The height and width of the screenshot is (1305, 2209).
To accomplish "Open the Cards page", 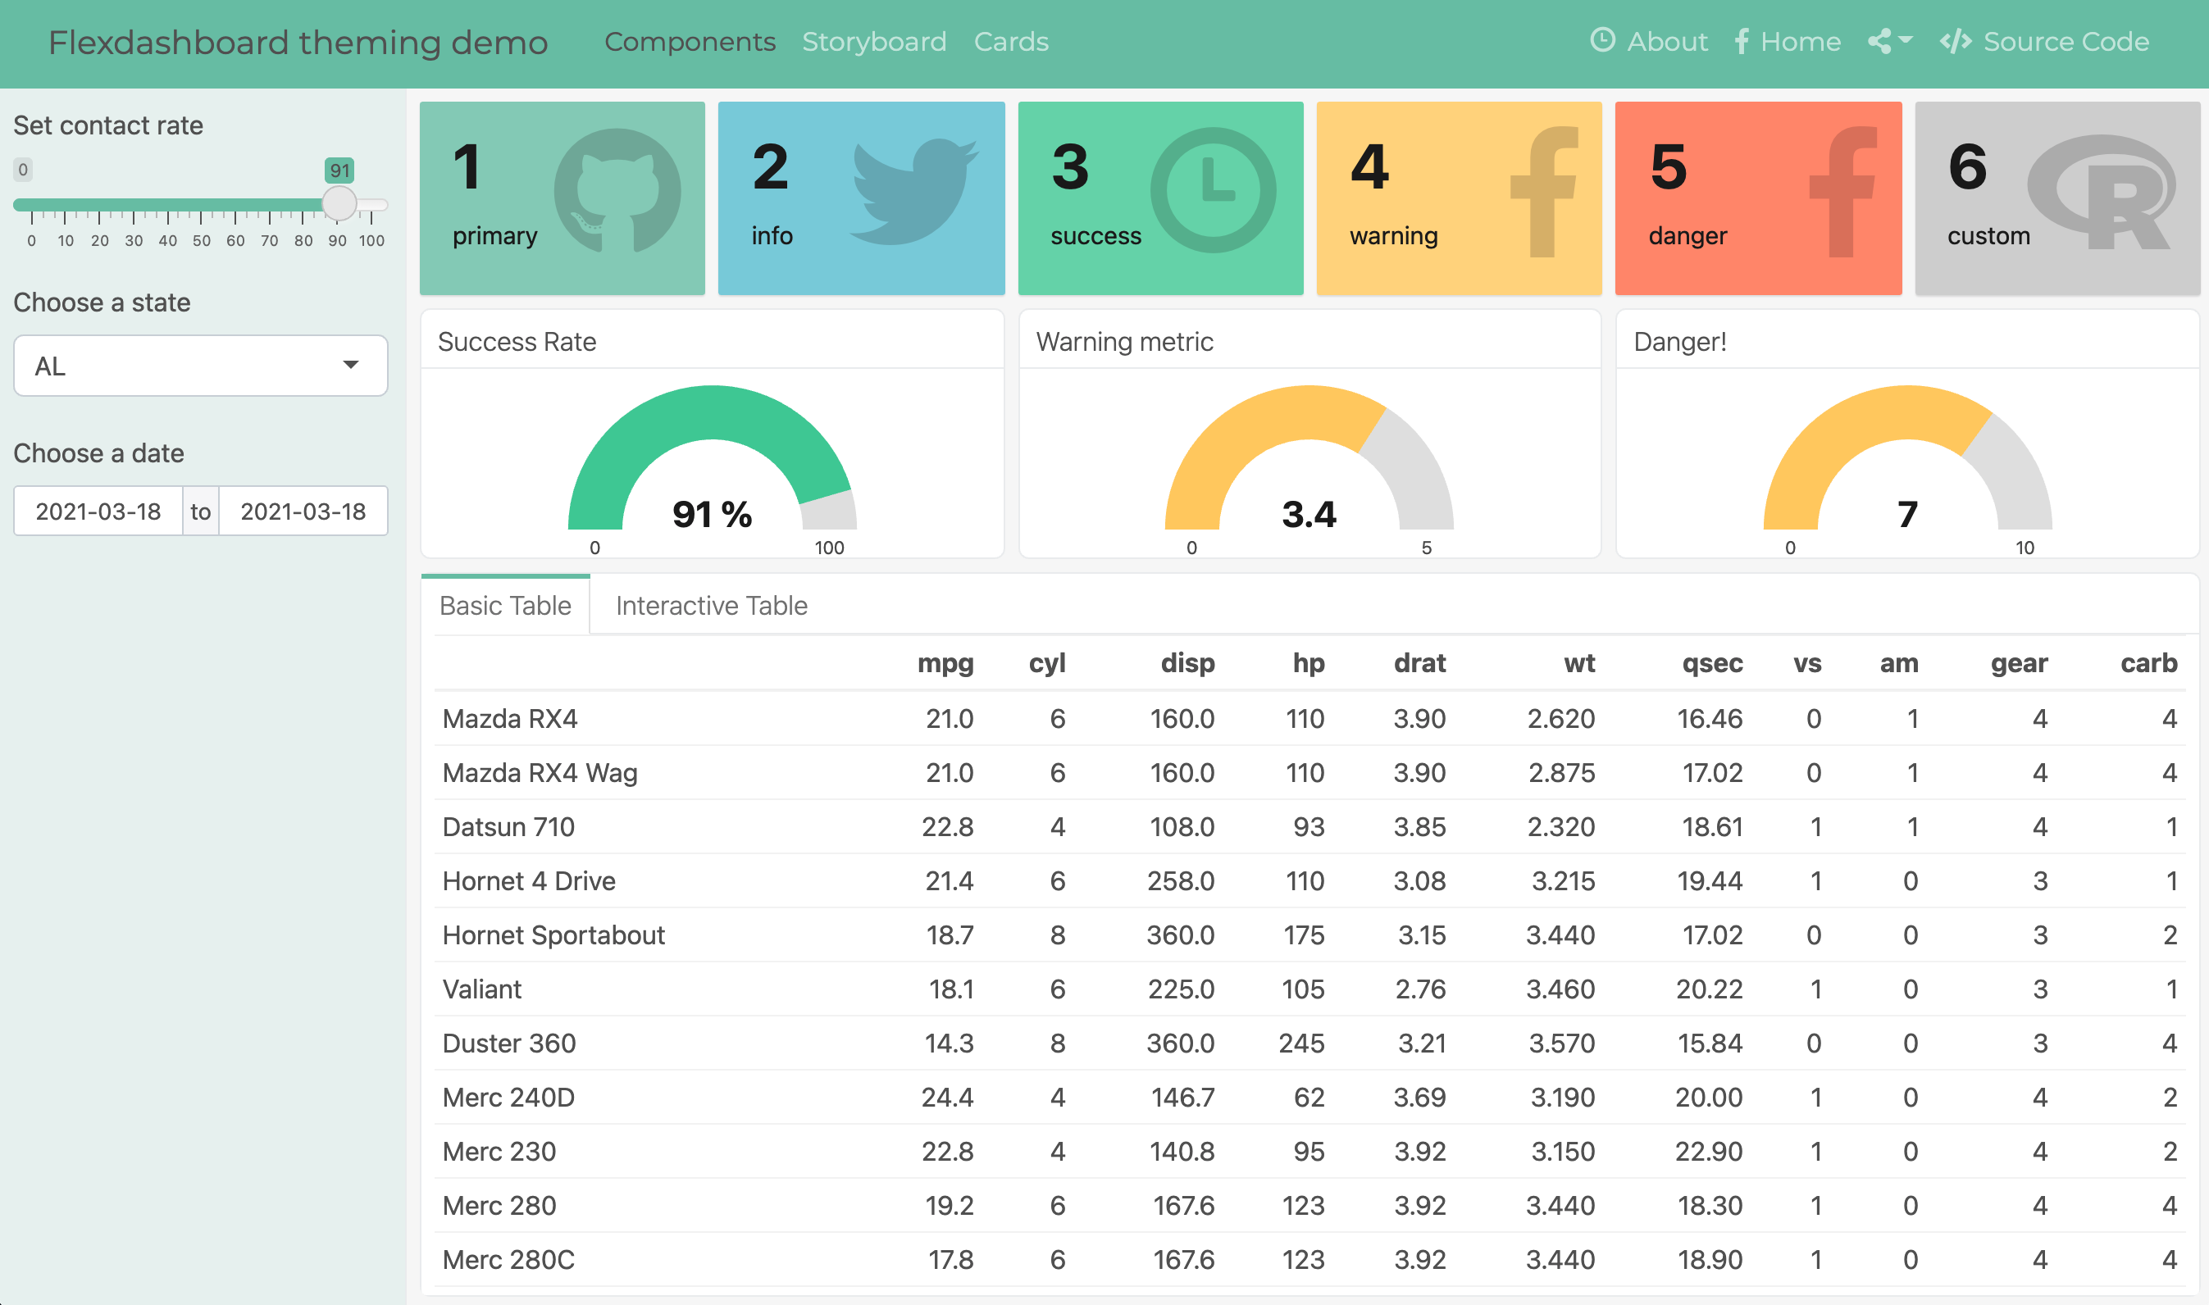I will pyautogui.click(x=1010, y=41).
